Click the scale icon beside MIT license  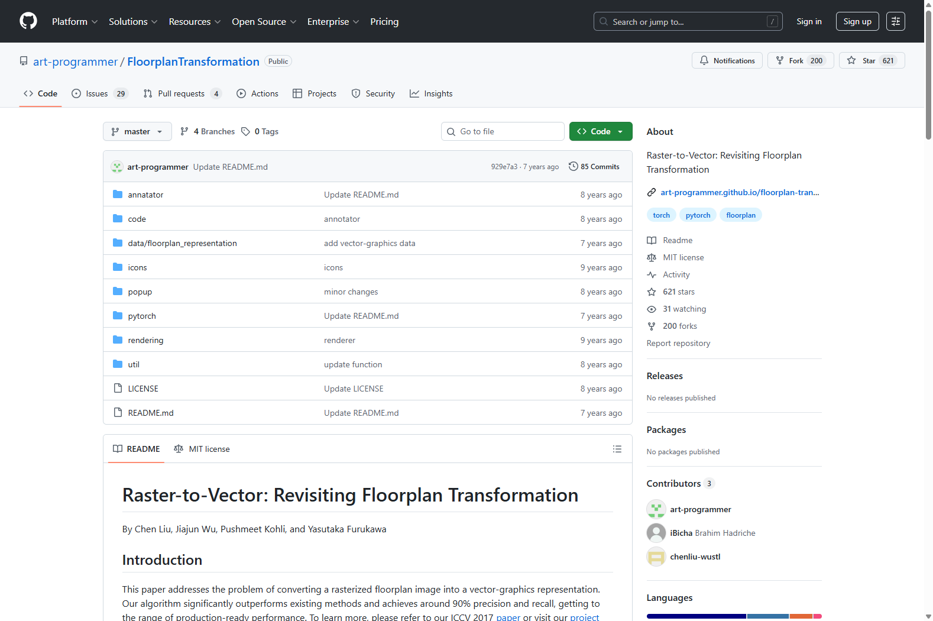(652, 257)
